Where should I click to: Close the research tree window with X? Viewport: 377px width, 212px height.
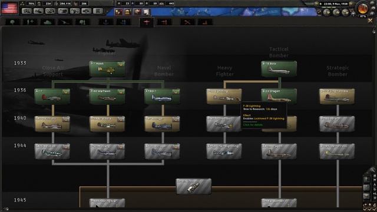370,21
